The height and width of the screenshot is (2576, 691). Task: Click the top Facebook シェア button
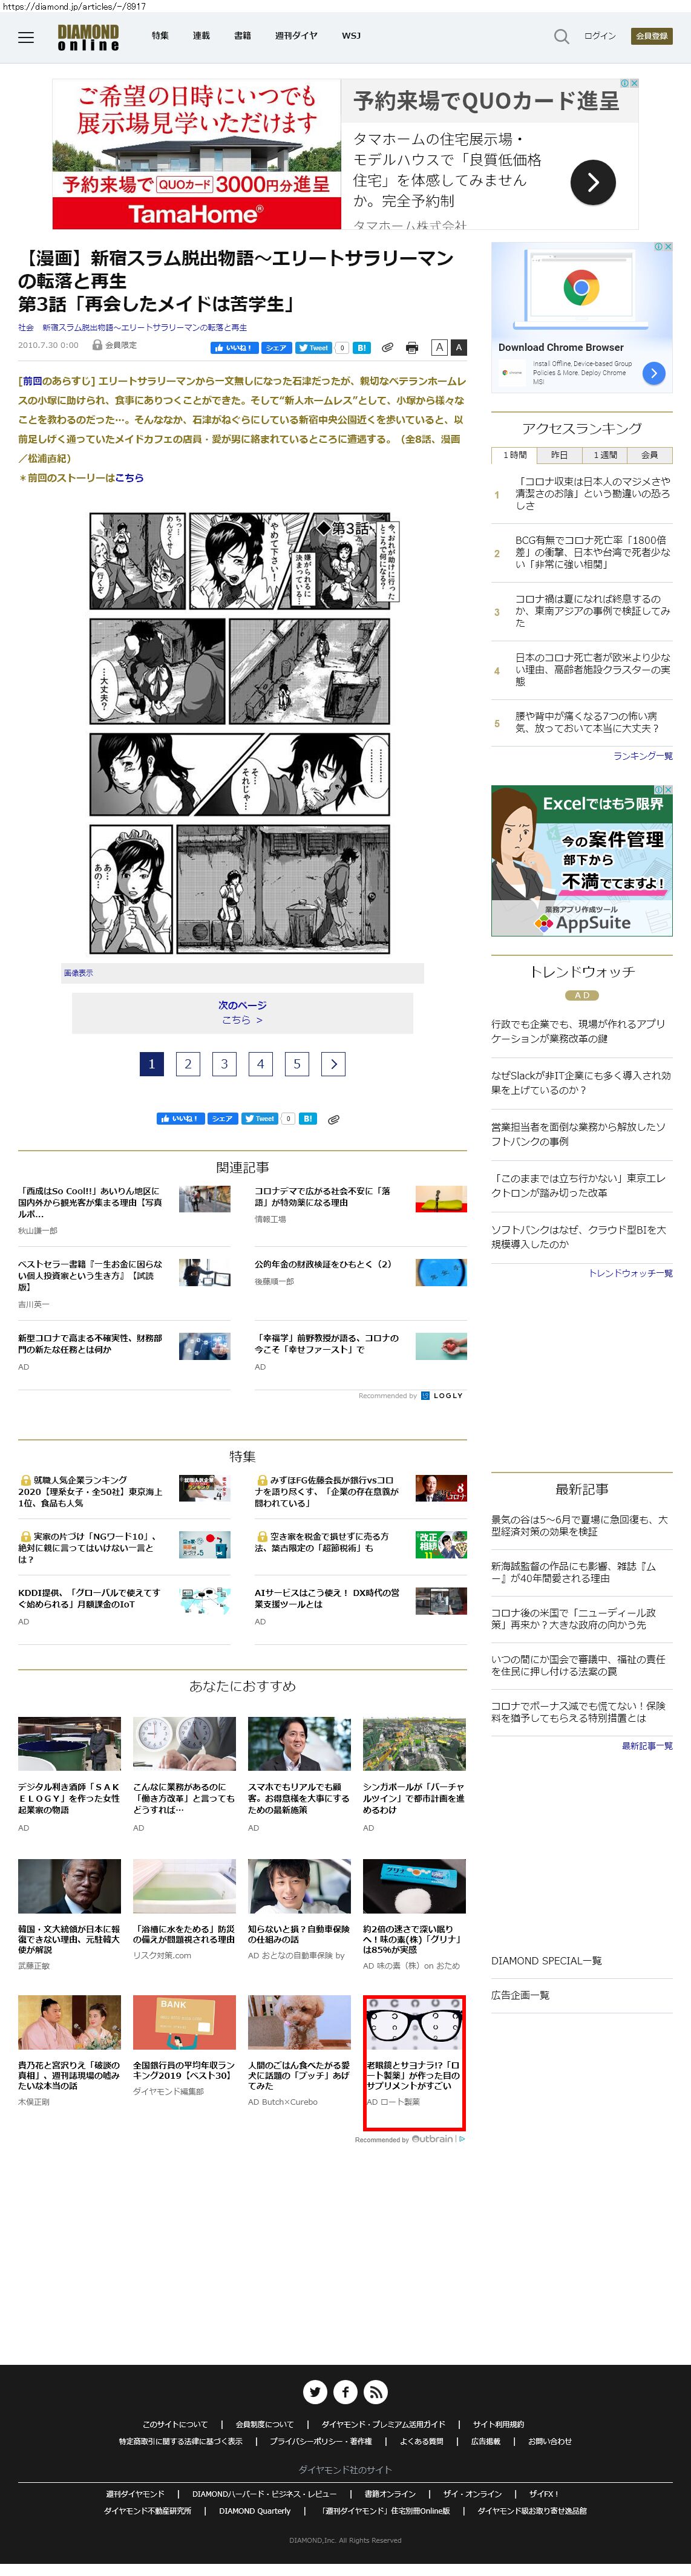(276, 348)
